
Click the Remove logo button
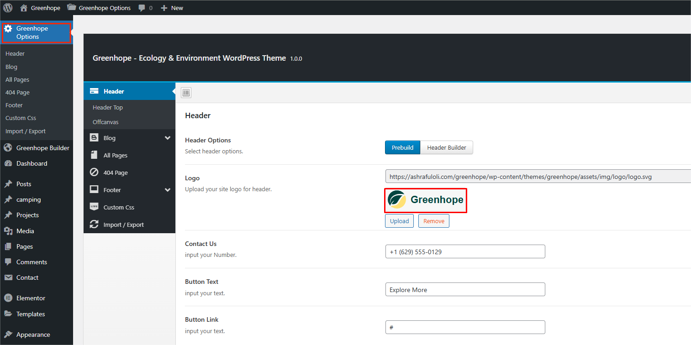pos(434,221)
